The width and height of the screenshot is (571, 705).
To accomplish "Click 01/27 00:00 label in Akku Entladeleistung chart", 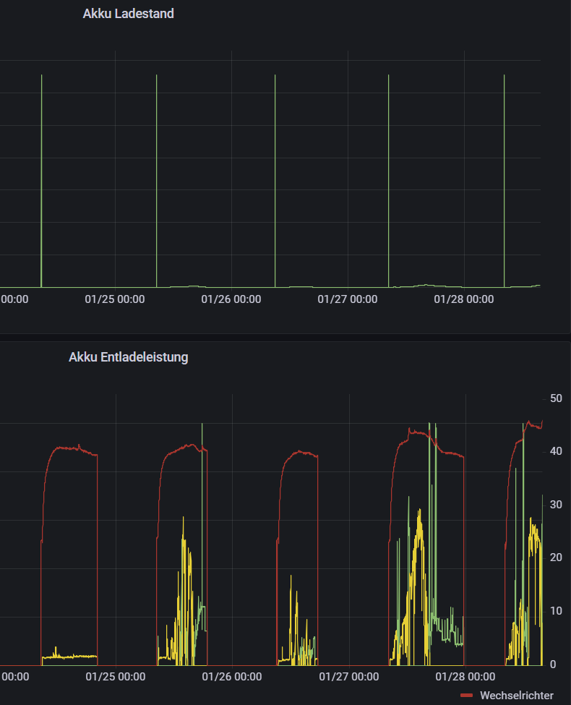I will [x=348, y=677].
